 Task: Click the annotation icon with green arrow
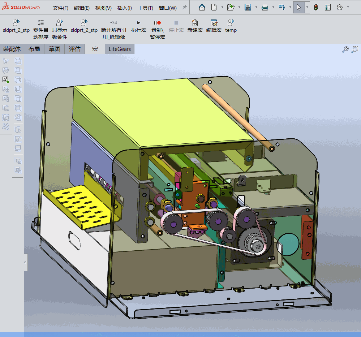coord(6,80)
